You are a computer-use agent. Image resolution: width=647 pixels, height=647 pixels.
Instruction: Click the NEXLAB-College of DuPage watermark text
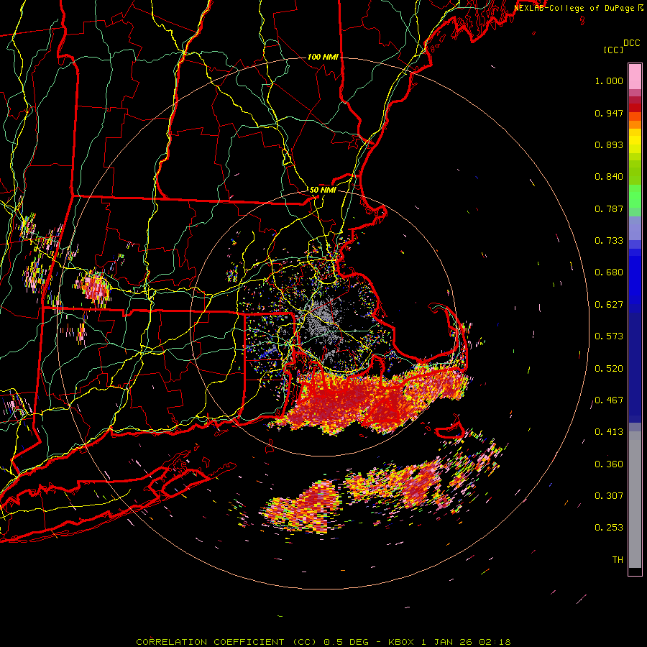click(x=578, y=8)
